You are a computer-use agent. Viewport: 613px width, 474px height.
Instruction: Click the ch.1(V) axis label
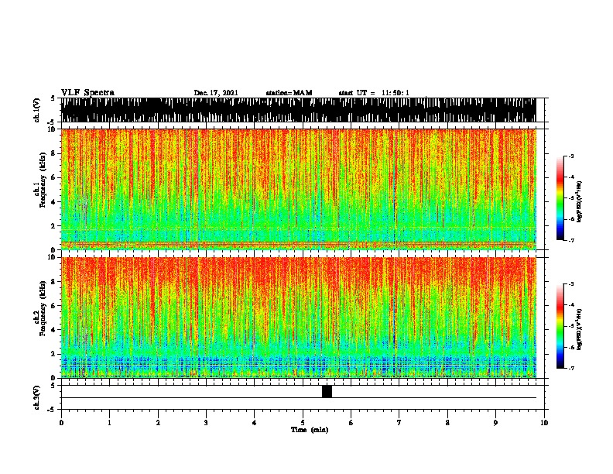tap(37, 110)
